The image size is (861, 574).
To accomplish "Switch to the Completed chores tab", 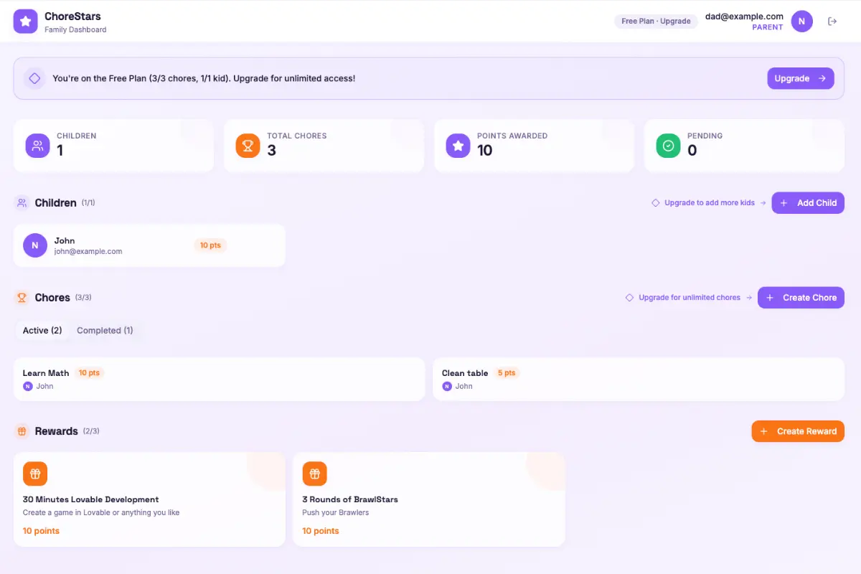I will [x=105, y=330].
